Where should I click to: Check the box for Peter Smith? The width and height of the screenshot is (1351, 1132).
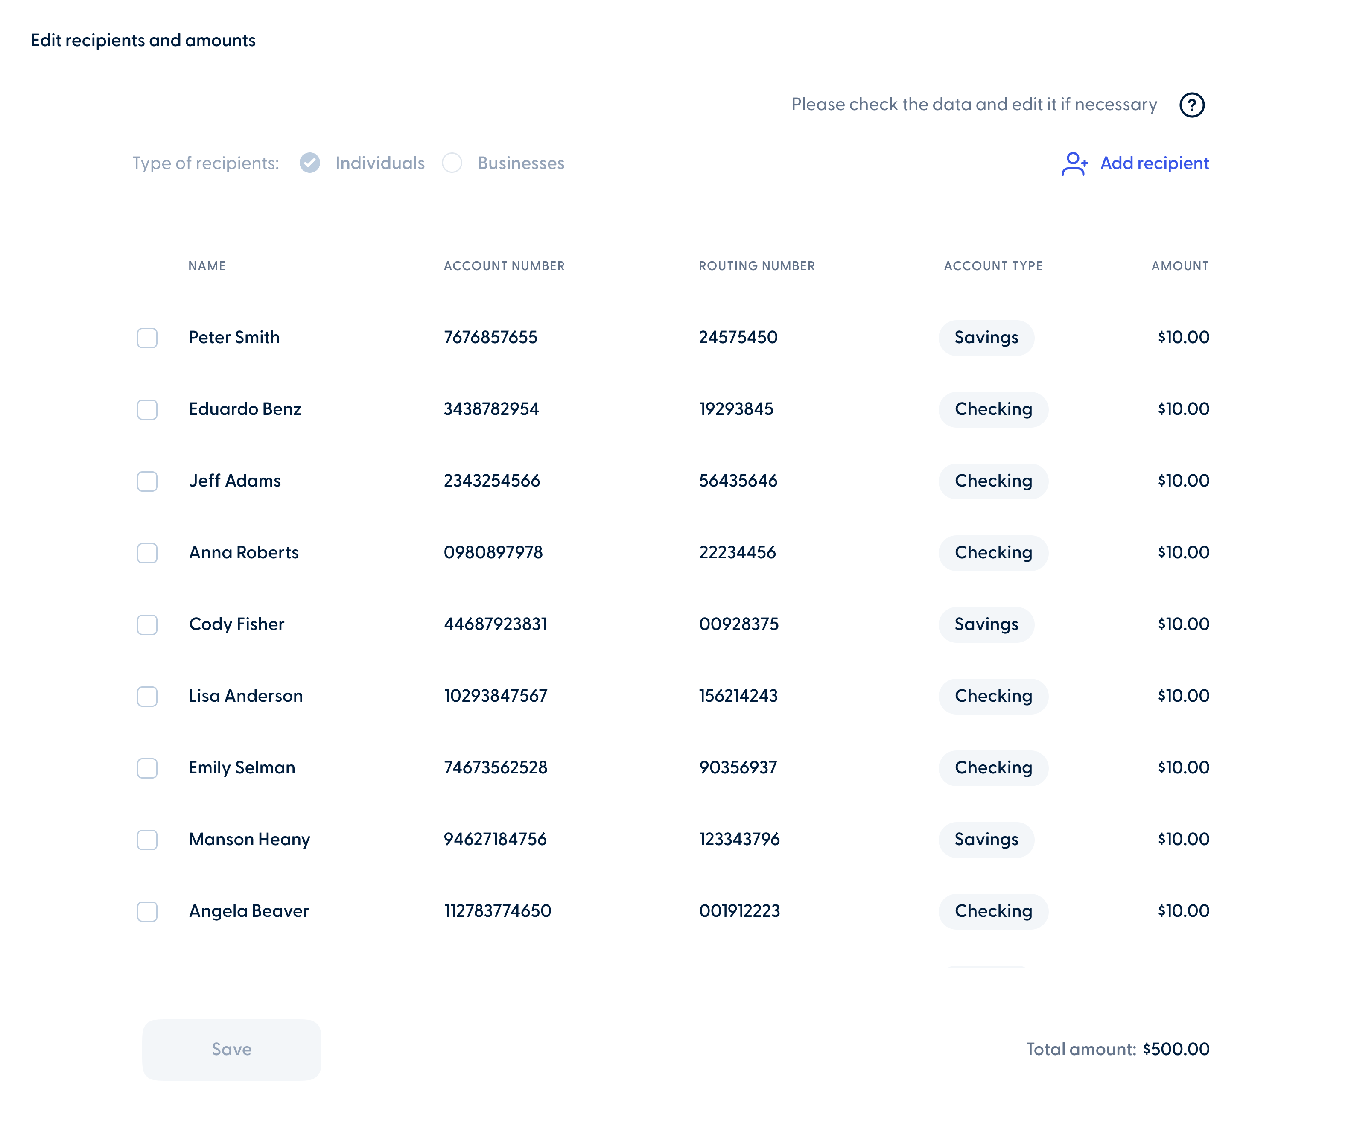click(147, 338)
